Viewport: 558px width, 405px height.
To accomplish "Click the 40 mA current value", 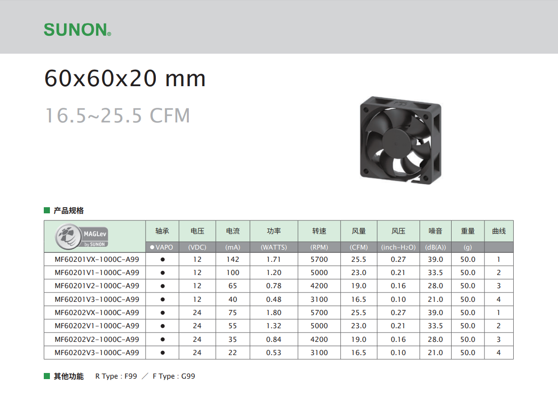I will coord(233,300).
